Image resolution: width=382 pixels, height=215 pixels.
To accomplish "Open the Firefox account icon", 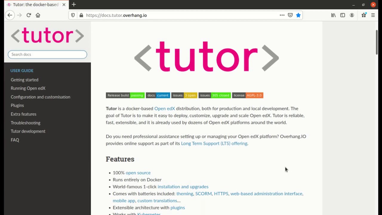I will 352,15.
